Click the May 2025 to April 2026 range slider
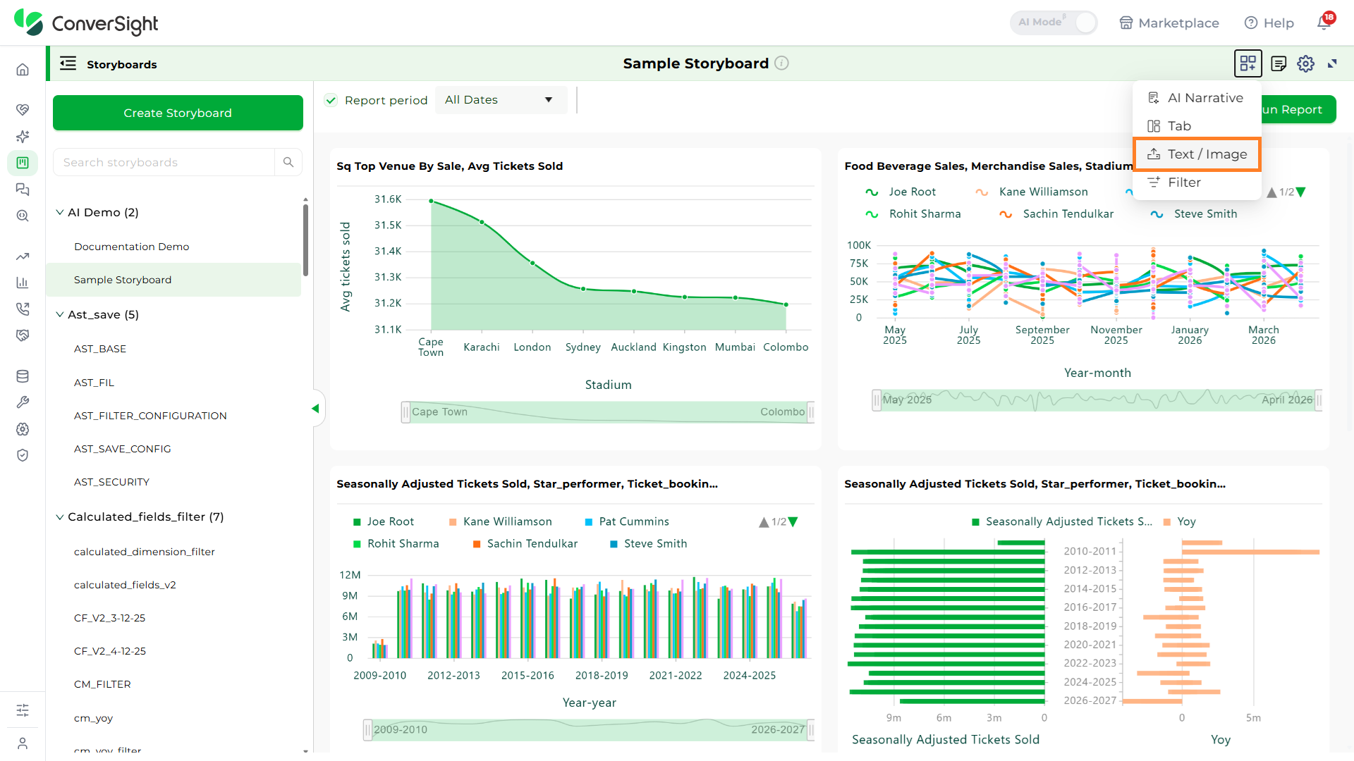Screen dimensions: 1354x761 (1097, 400)
